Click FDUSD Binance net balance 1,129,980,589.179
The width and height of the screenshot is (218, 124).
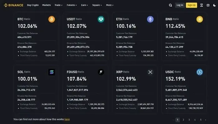[78, 100]
